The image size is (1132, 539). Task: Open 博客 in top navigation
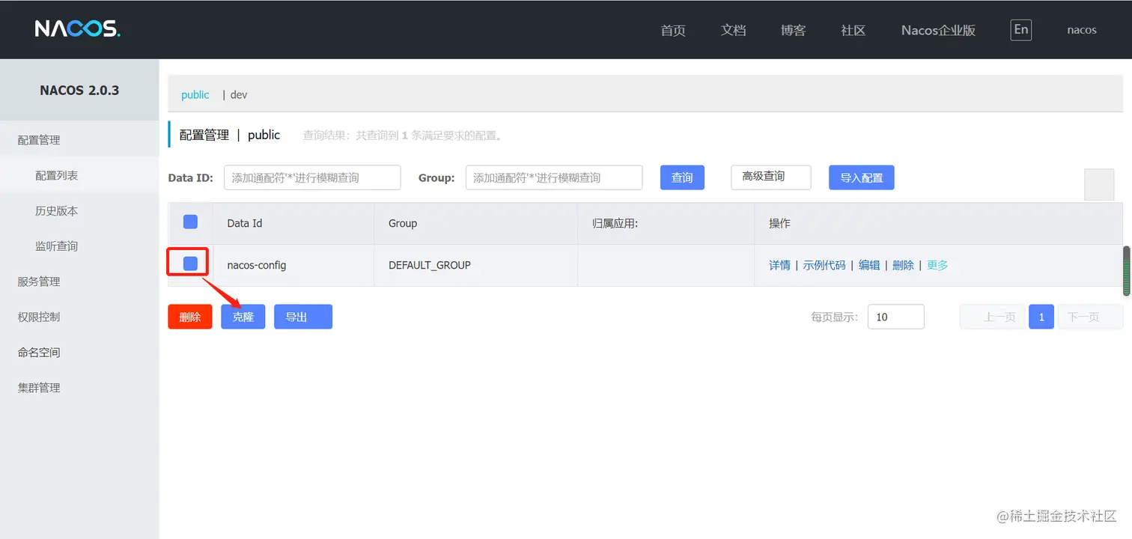pos(793,30)
